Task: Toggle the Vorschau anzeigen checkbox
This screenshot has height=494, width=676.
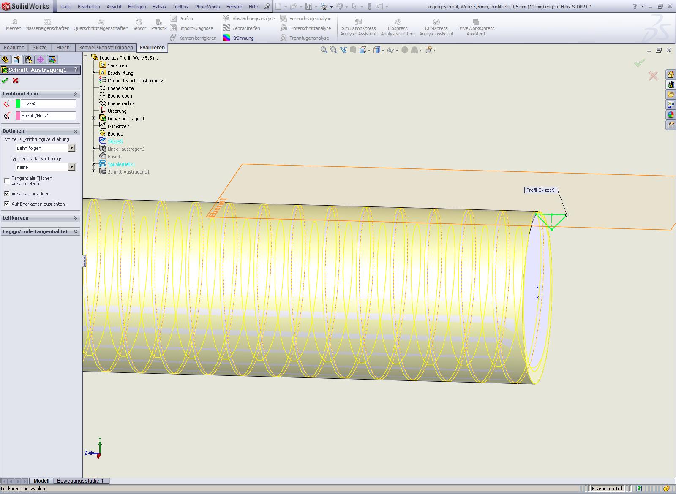Action: [x=7, y=193]
